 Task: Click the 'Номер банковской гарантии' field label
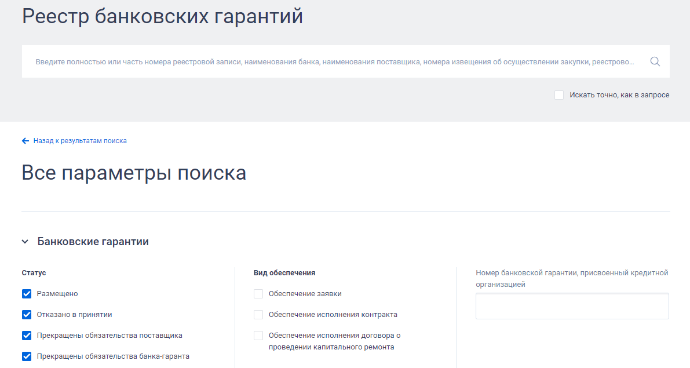click(572, 279)
